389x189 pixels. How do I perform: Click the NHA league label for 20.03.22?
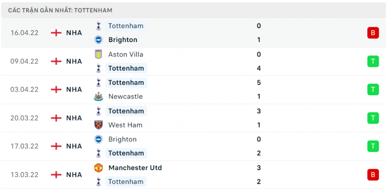pos(74,118)
